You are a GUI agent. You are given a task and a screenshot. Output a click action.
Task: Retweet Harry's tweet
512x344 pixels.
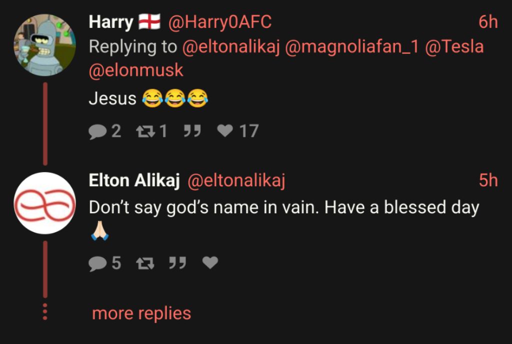coord(144,131)
